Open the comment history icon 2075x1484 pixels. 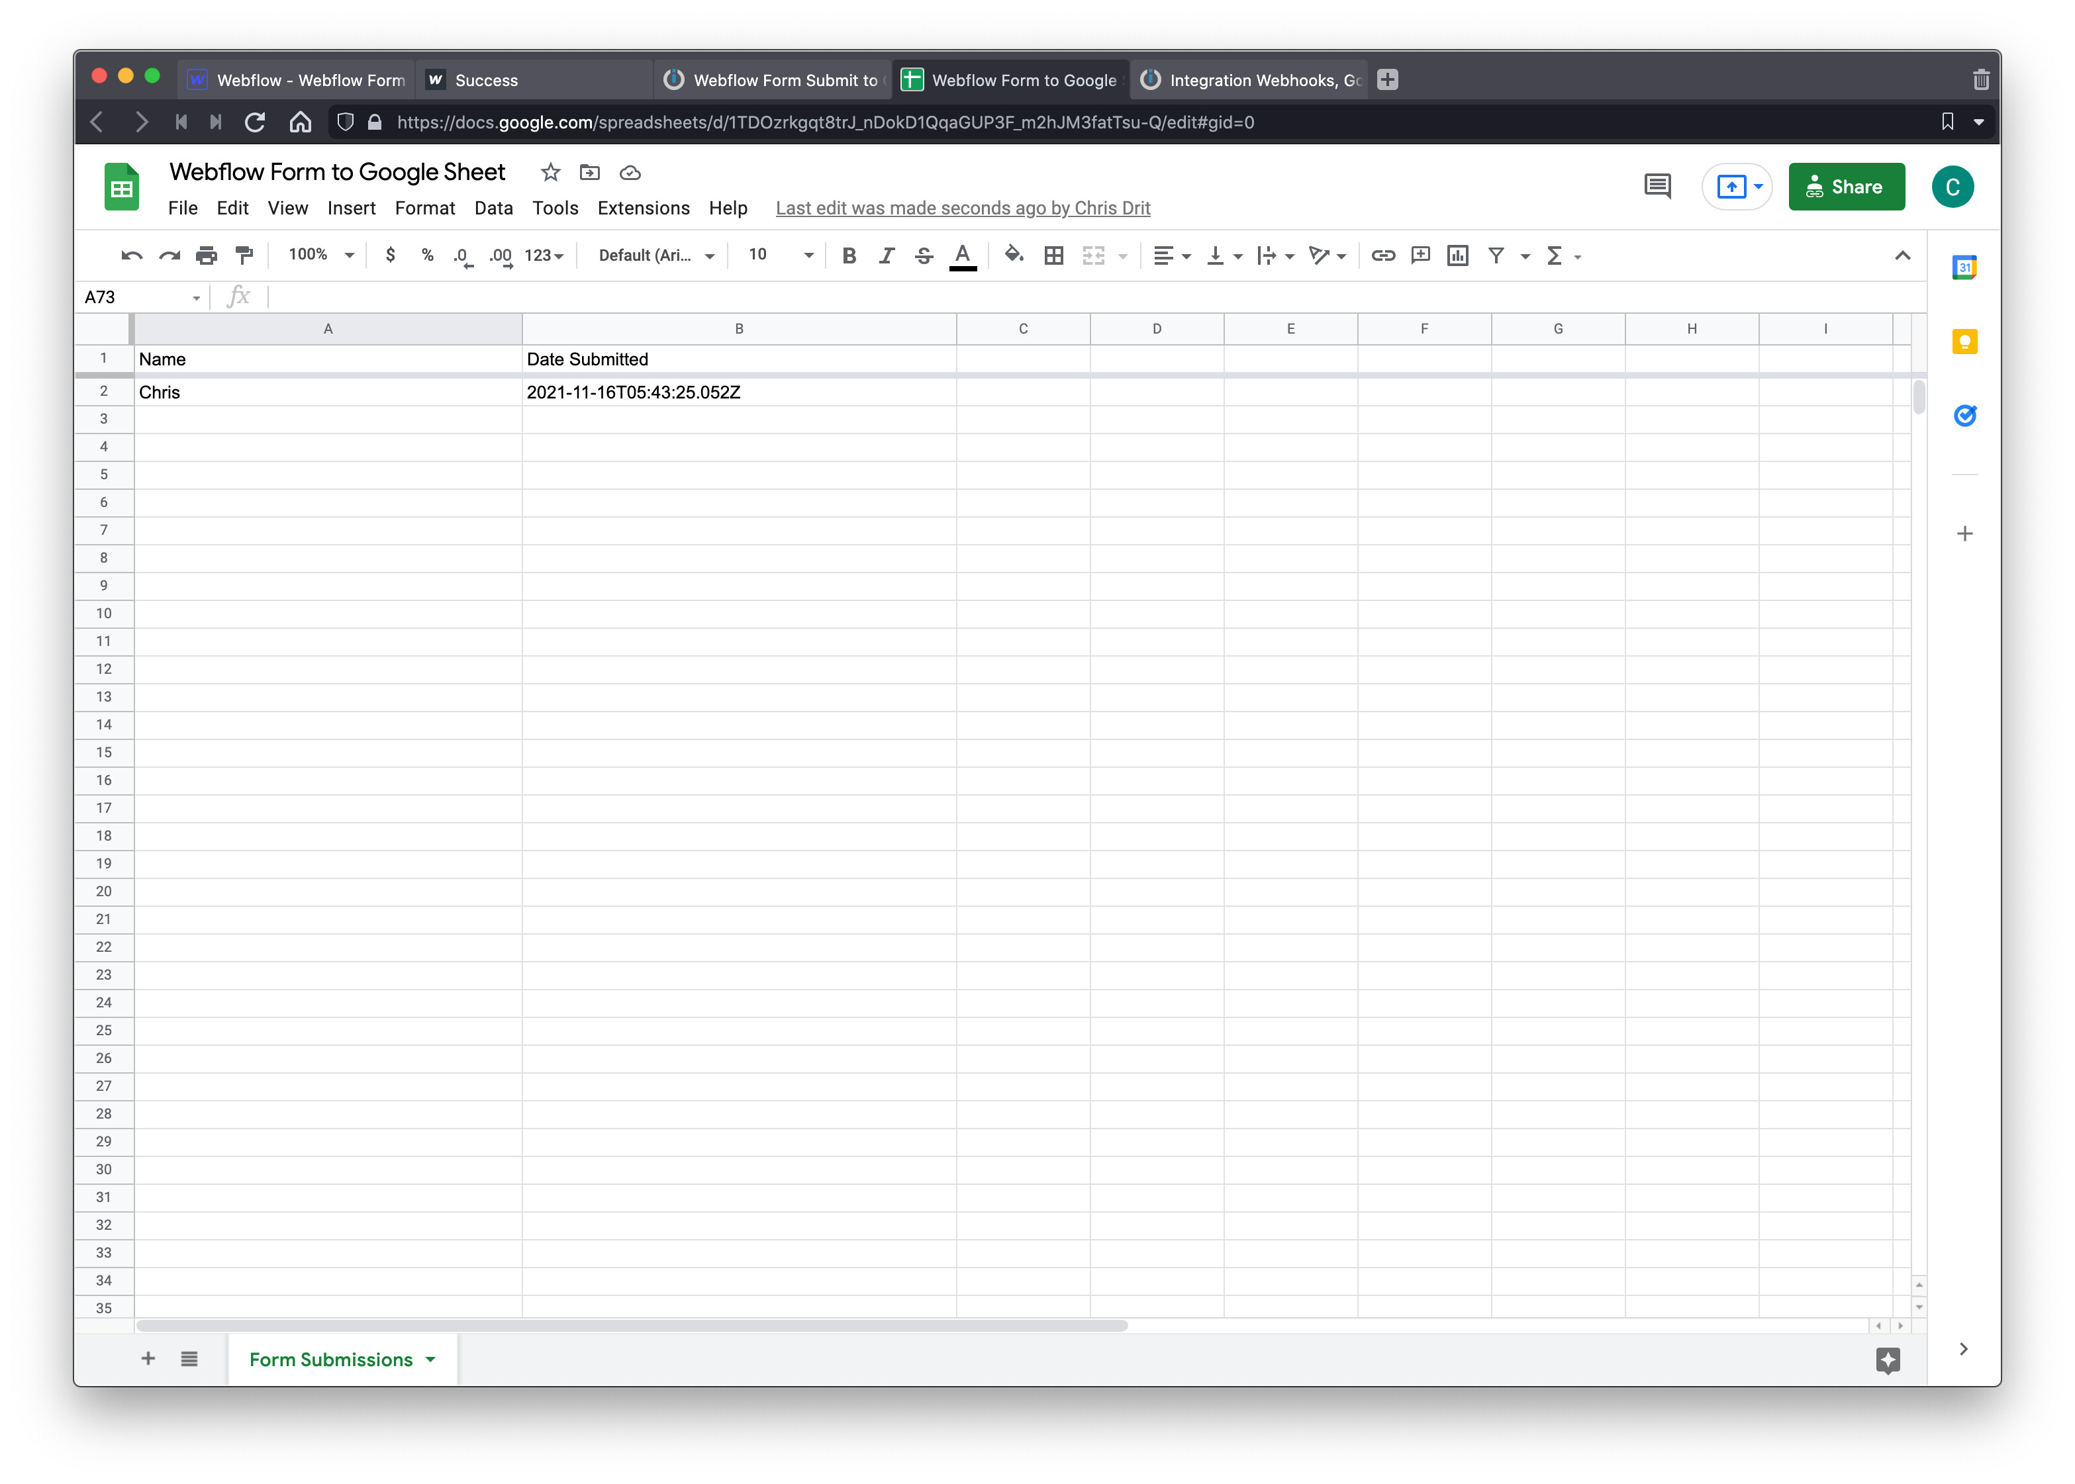pyautogui.click(x=1657, y=187)
